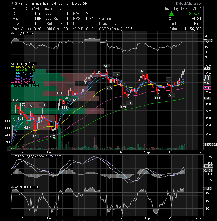Viewport: 217px width, 221px height.
Task: Click the Low value 9.11
Action: click(x=38, y=23)
